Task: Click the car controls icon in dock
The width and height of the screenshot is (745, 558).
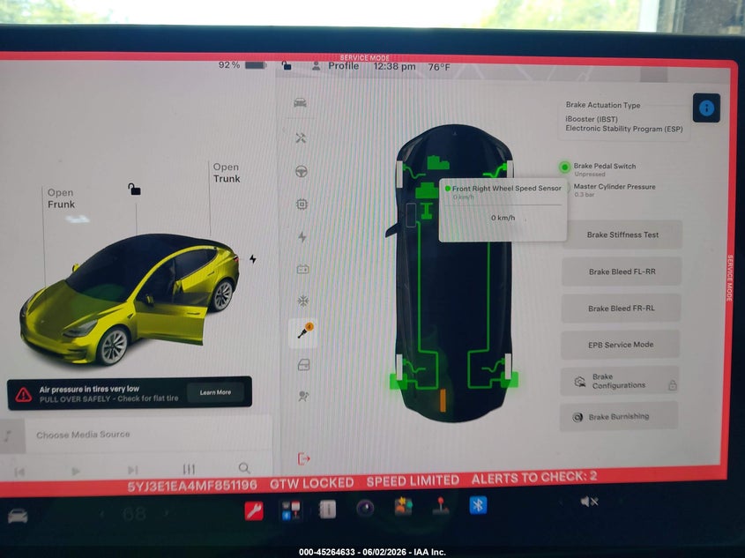Action: click(x=18, y=517)
